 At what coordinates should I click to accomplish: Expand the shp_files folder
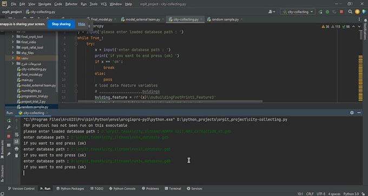coord(13,53)
